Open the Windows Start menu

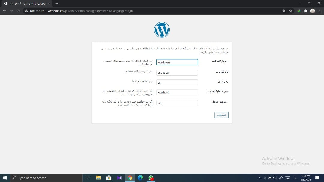click(x=5, y=178)
